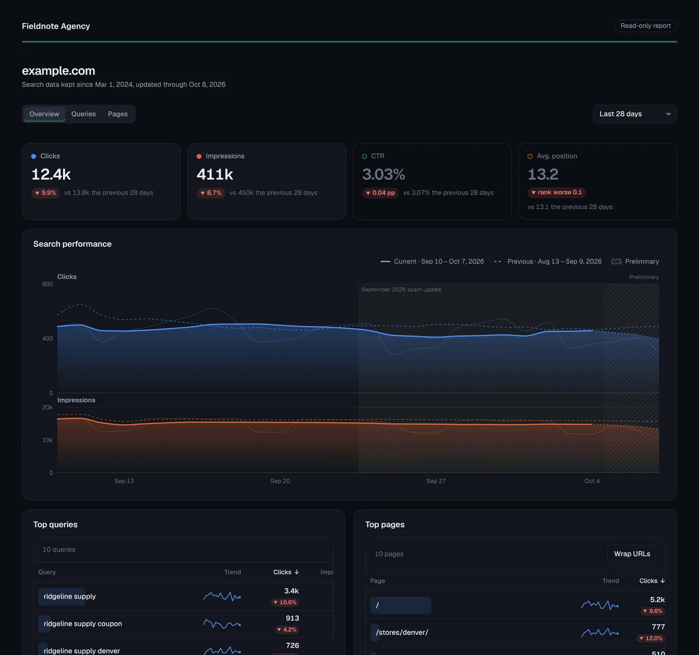Click the 10.6% decrease badge
This screenshot has width=699, height=655.
click(285, 602)
